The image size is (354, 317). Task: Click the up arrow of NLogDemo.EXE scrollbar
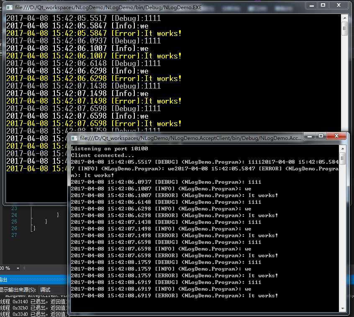[x=344, y=18]
